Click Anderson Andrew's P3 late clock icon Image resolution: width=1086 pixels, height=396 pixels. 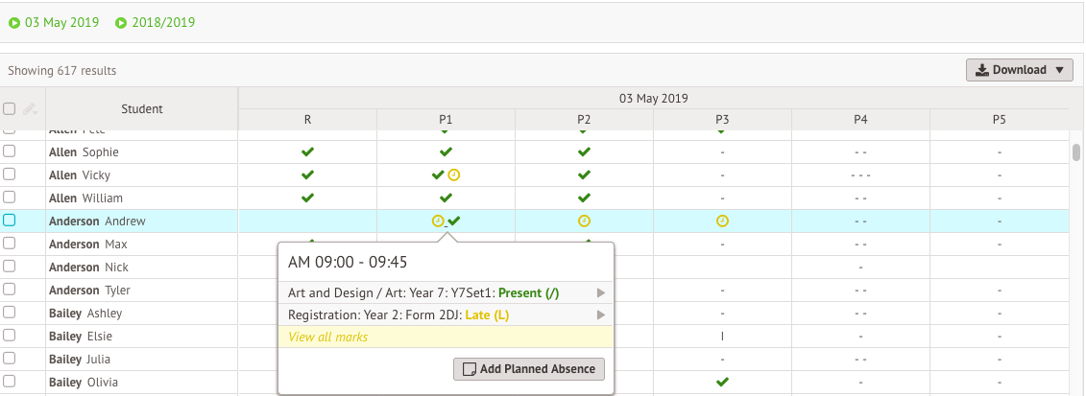[722, 221]
